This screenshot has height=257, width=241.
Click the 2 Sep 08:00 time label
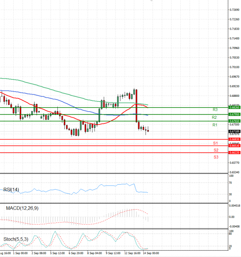[x=39, y=253]
